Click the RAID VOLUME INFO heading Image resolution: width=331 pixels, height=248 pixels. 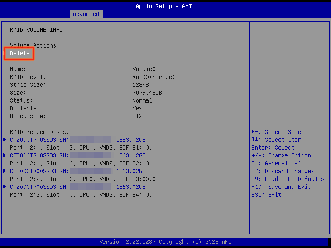coord(36,30)
